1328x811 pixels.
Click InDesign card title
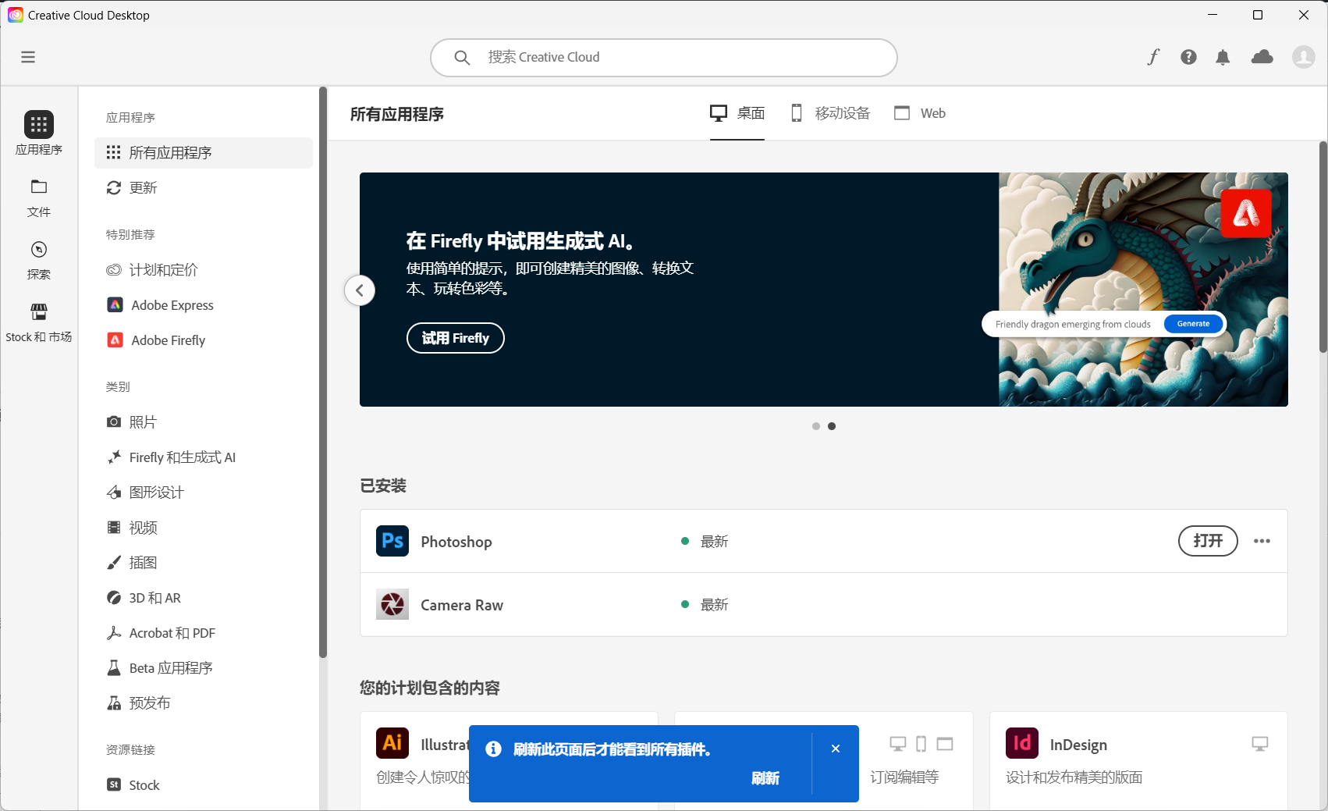[1078, 745]
